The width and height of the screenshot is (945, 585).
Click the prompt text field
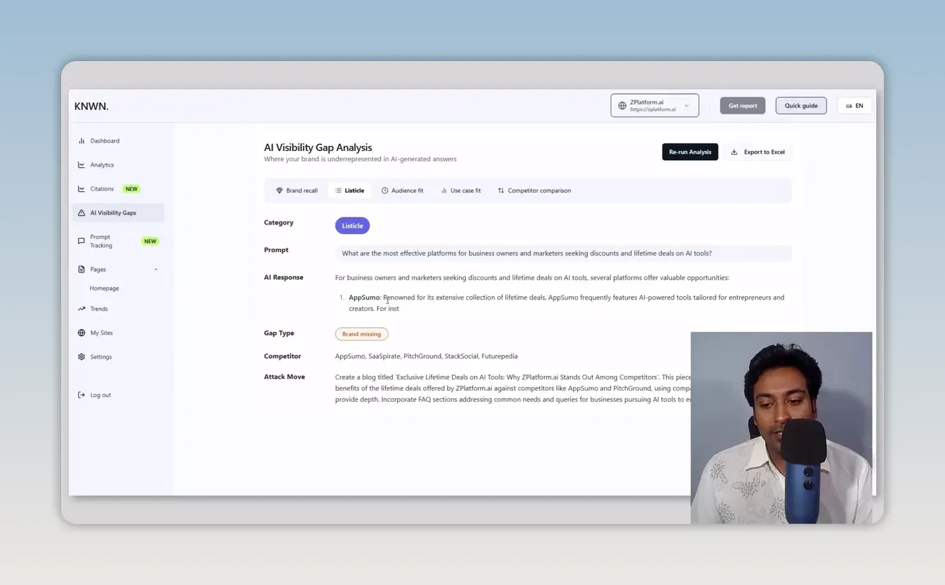[x=563, y=253]
